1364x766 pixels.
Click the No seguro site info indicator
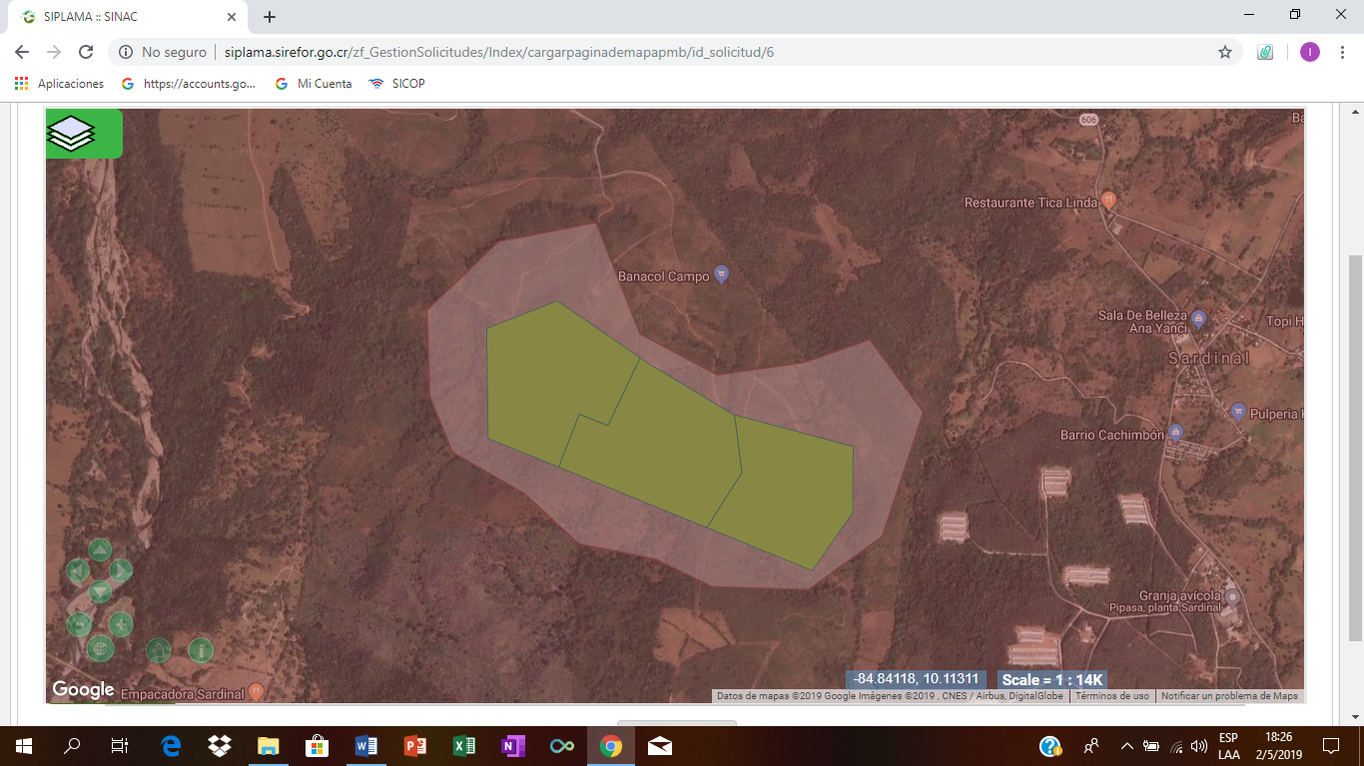coord(163,52)
